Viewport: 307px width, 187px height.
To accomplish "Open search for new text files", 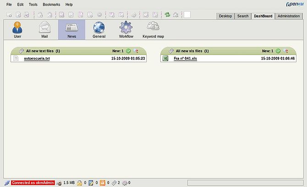I will tap(136, 51).
